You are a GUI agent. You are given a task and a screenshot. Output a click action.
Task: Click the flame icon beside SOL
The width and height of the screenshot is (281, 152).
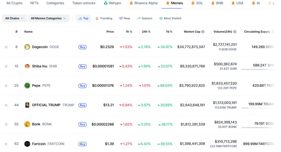(193, 3)
